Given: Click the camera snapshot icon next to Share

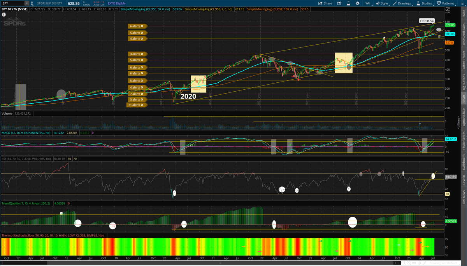Looking at the screenshot, I should click(339, 3).
